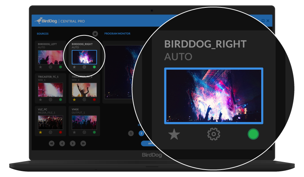Jump to first sources page with double-left arrow
Viewport: 304px width, 177px height.
(x=52, y=143)
